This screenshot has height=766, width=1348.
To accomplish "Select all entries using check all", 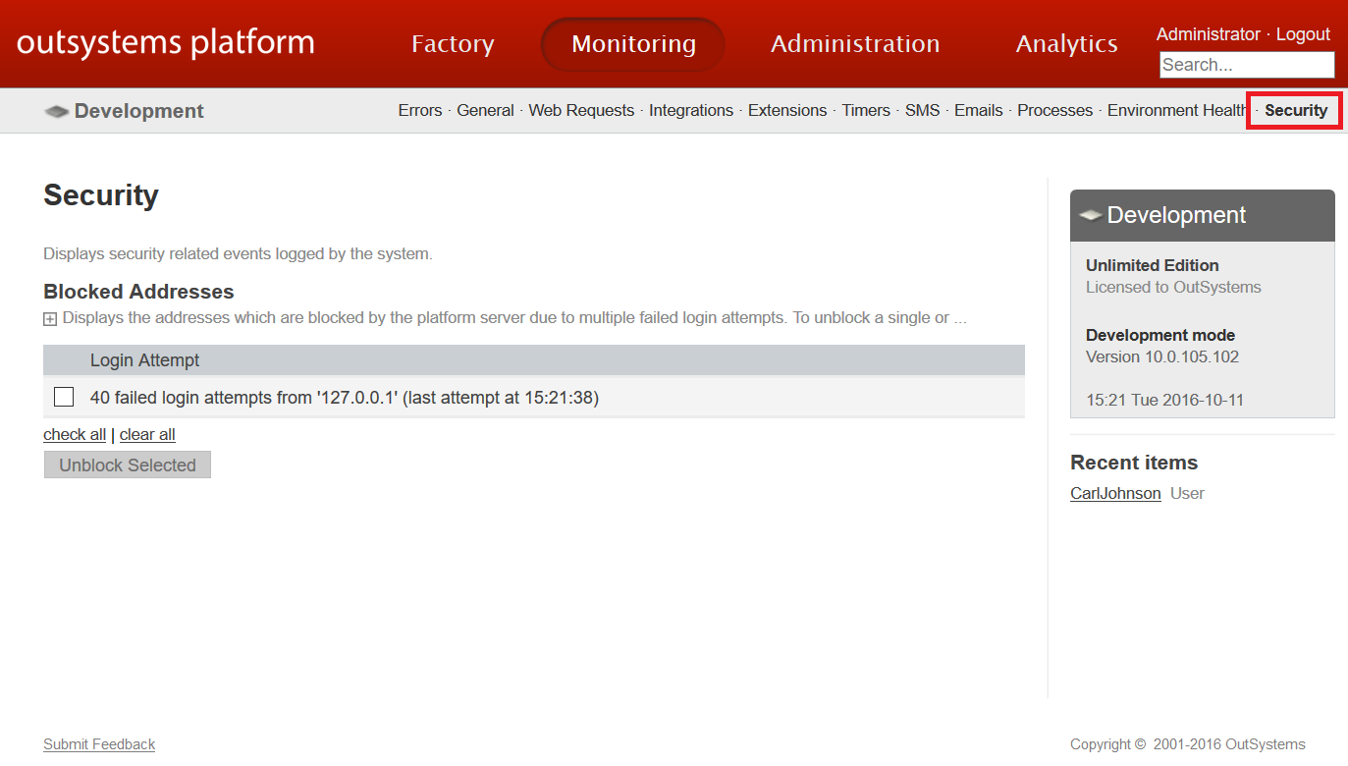I will [x=74, y=434].
